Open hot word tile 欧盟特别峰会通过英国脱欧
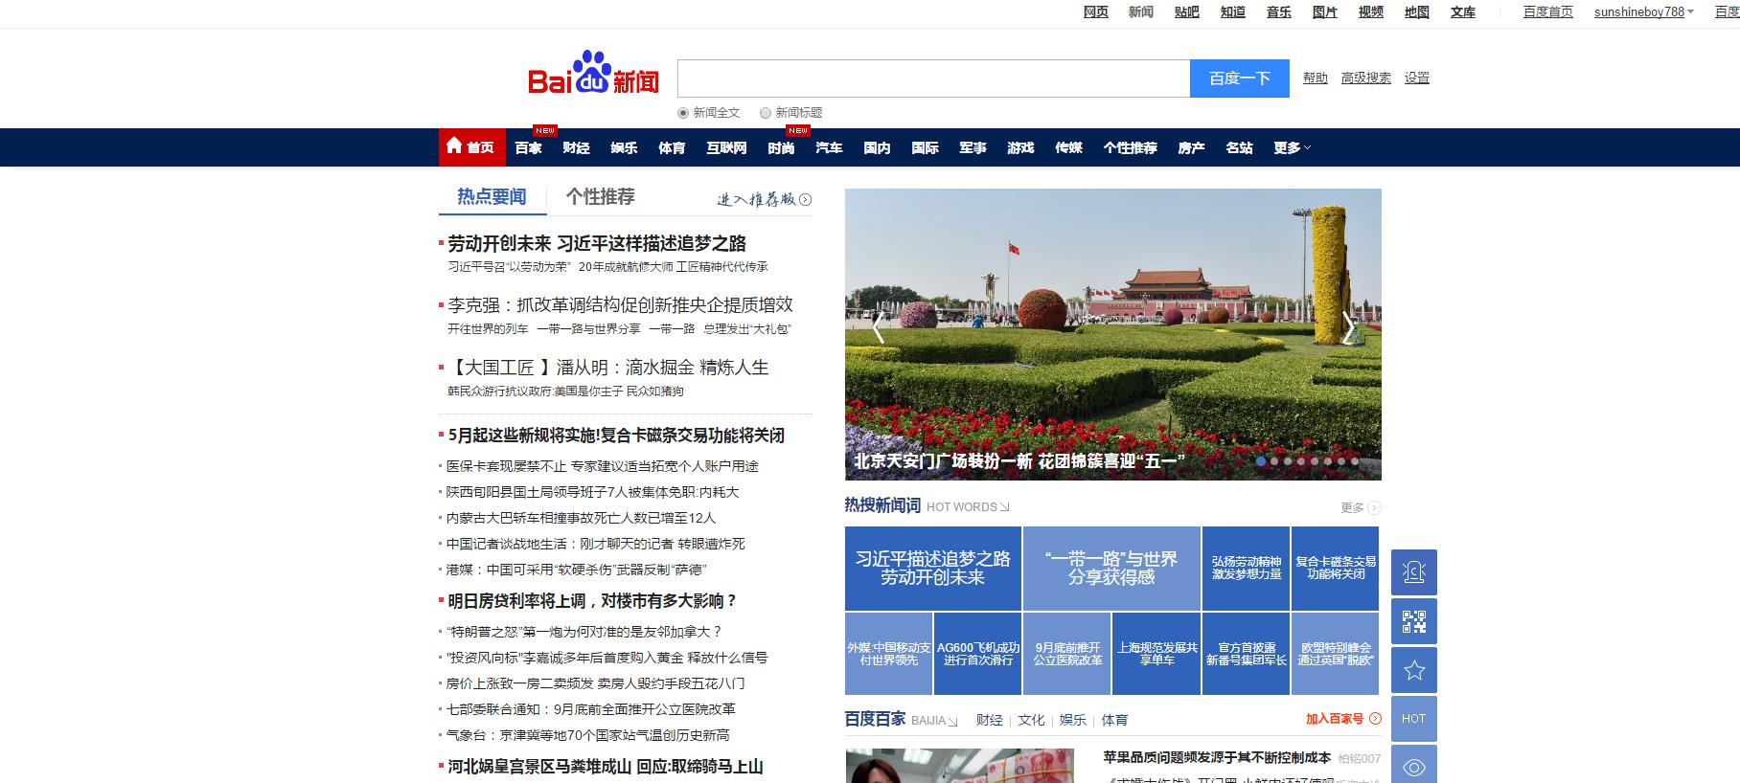 point(1336,654)
